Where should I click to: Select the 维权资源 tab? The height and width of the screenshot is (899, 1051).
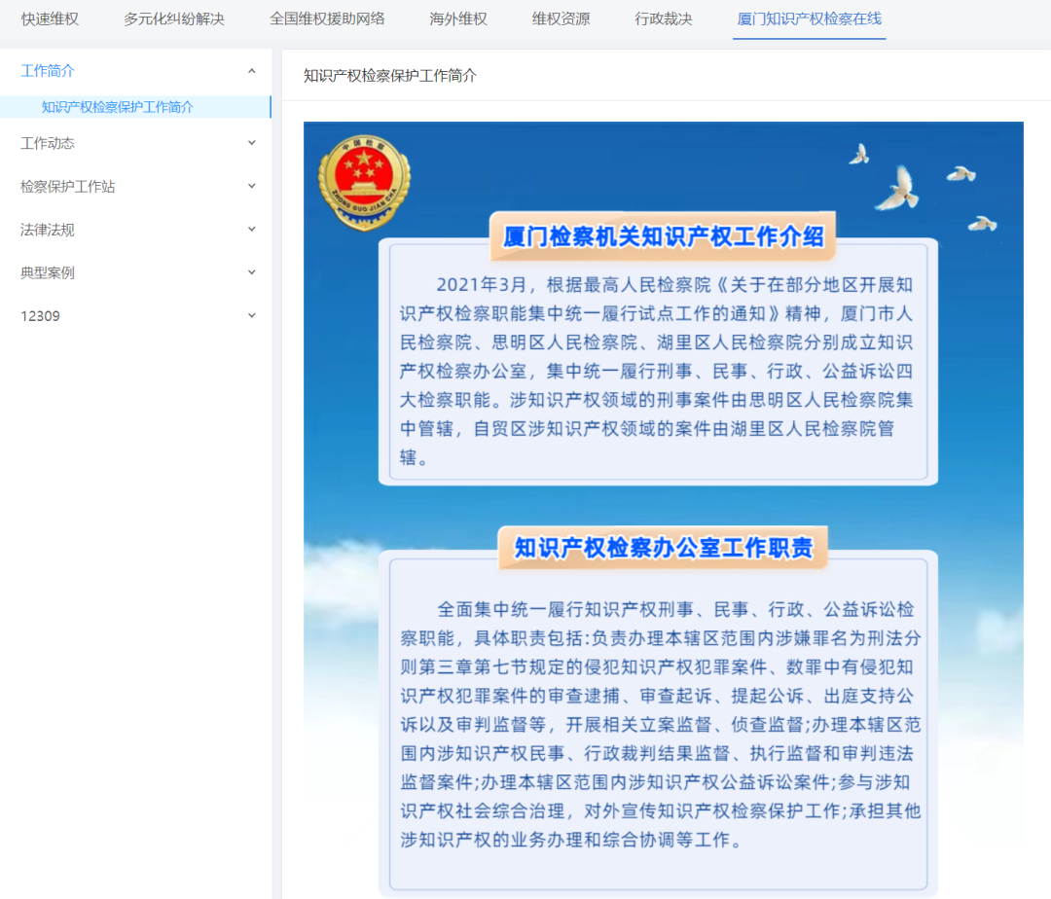562,18
